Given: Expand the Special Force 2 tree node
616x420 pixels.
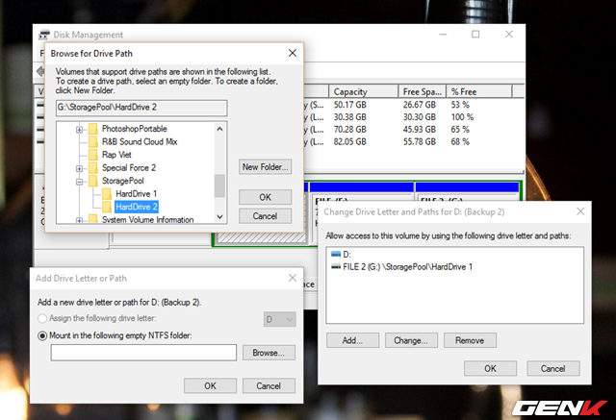Looking at the screenshot, I should click(x=79, y=167).
